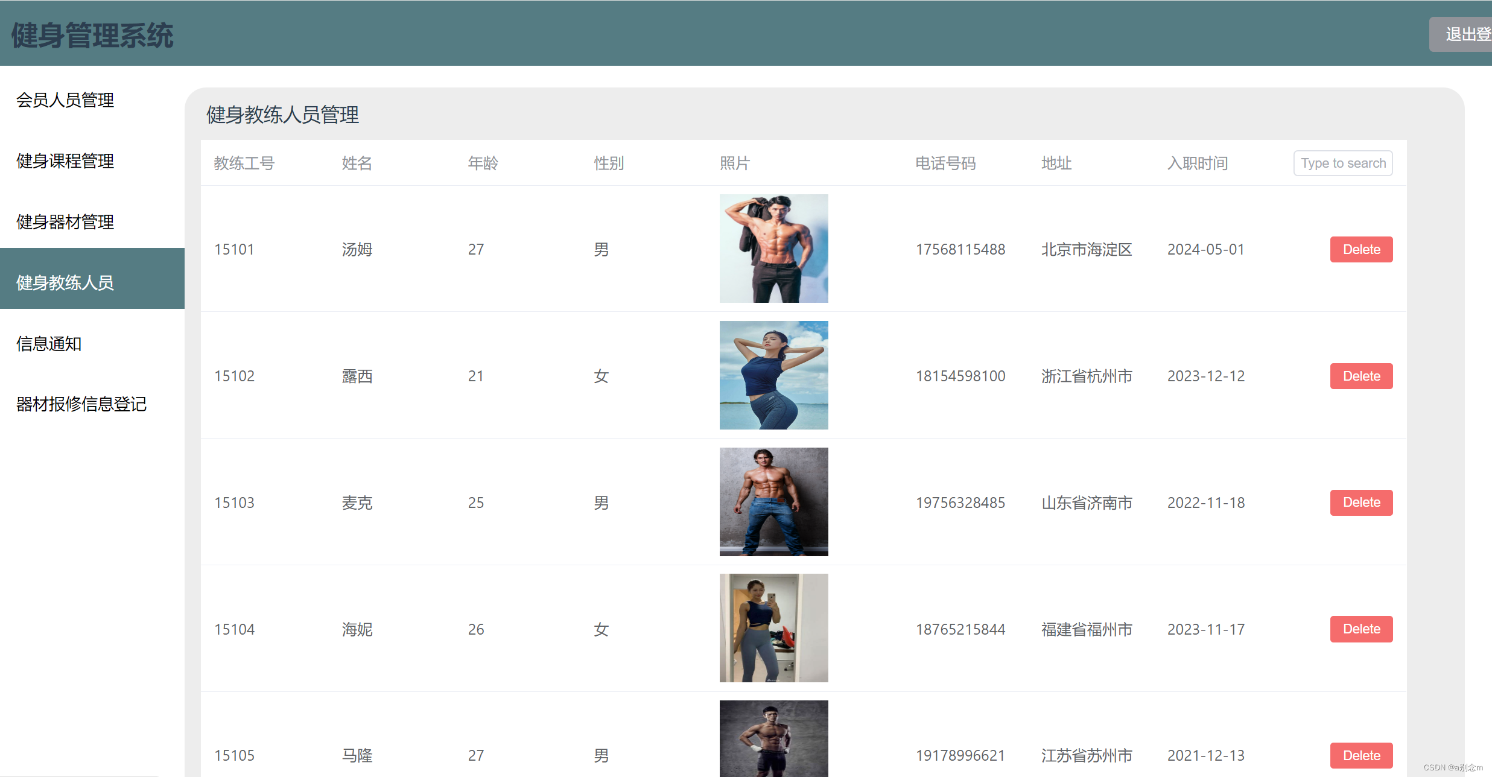Click 健身教练人员 sidebar entry

(65, 282)
